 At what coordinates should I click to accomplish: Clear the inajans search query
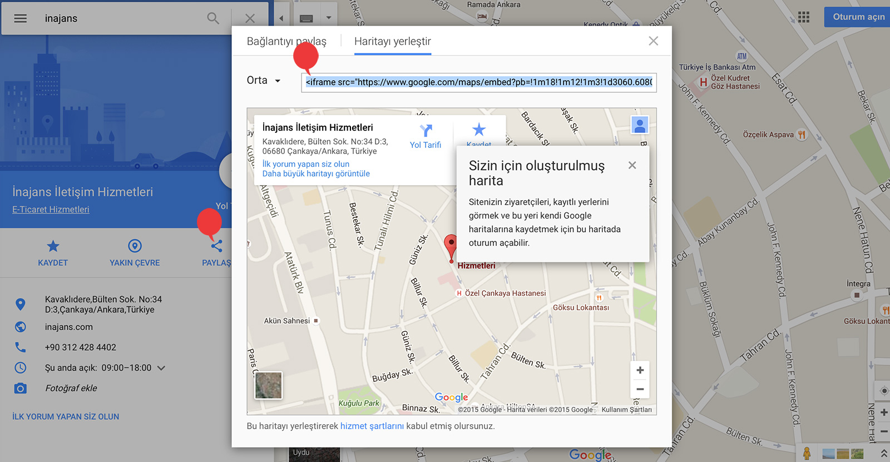click(x=250, y=18)
